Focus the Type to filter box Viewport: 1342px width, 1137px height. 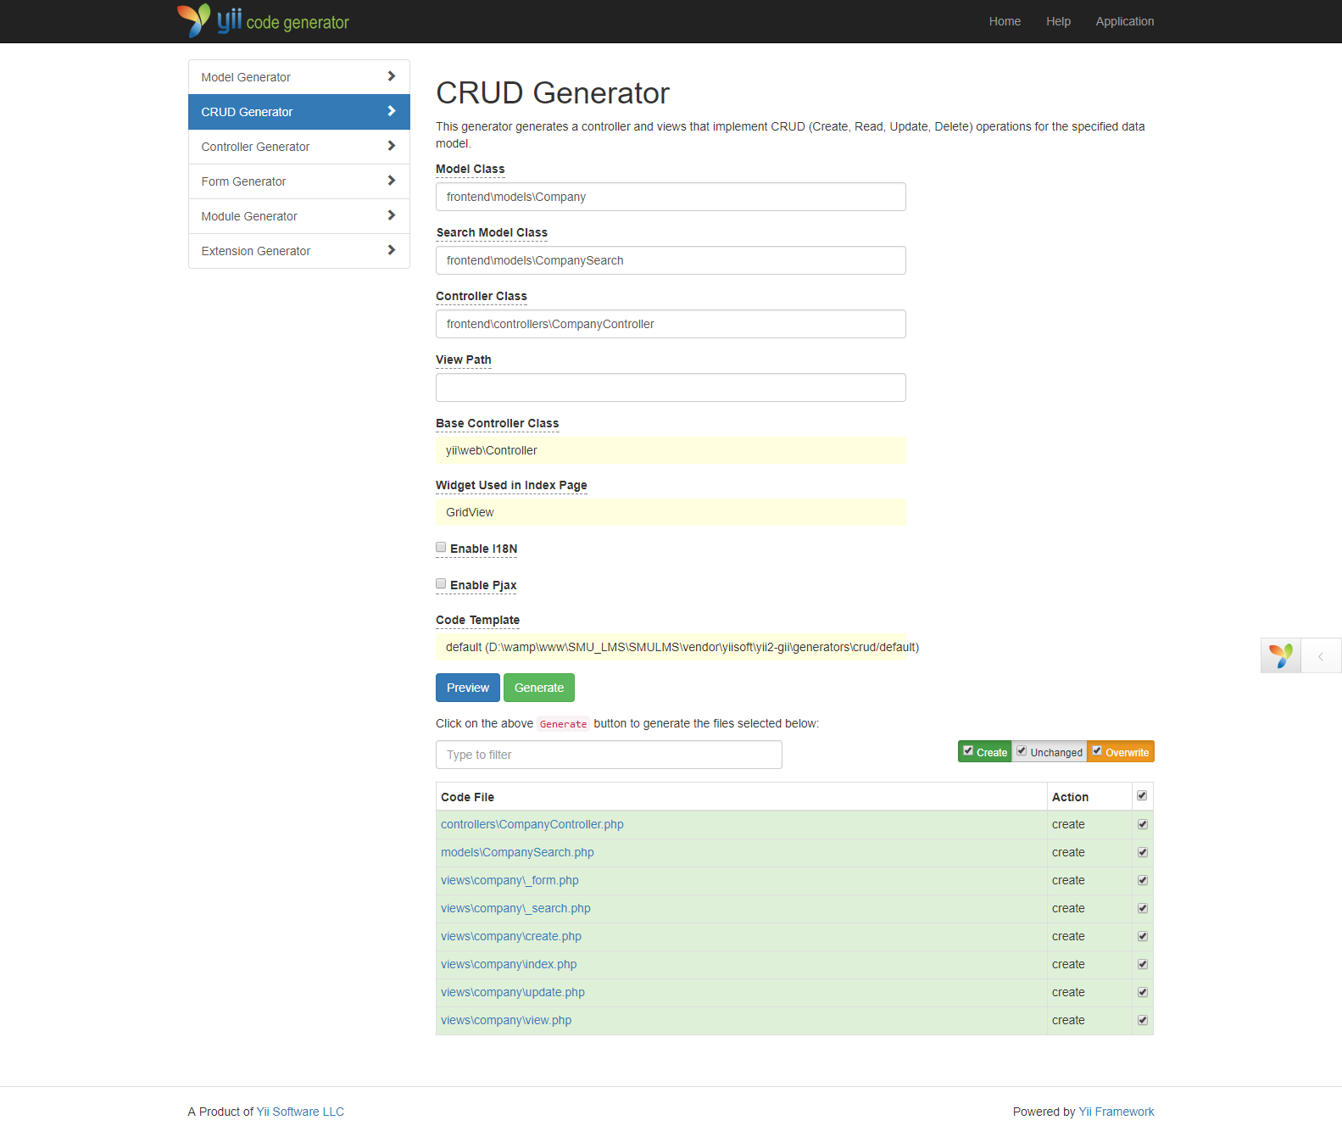pyautogui.click(x=609, y=755)
